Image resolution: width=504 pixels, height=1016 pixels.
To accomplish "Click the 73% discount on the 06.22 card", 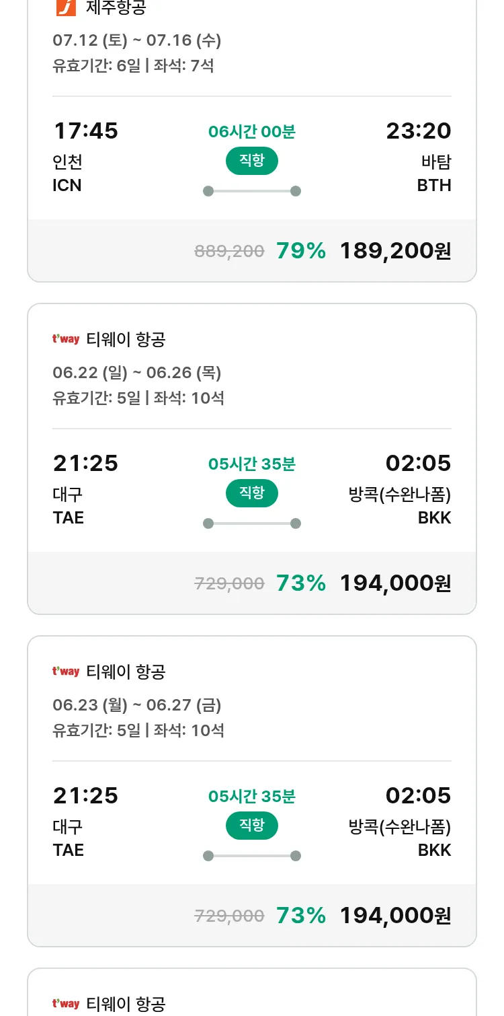I will point(301,583).
